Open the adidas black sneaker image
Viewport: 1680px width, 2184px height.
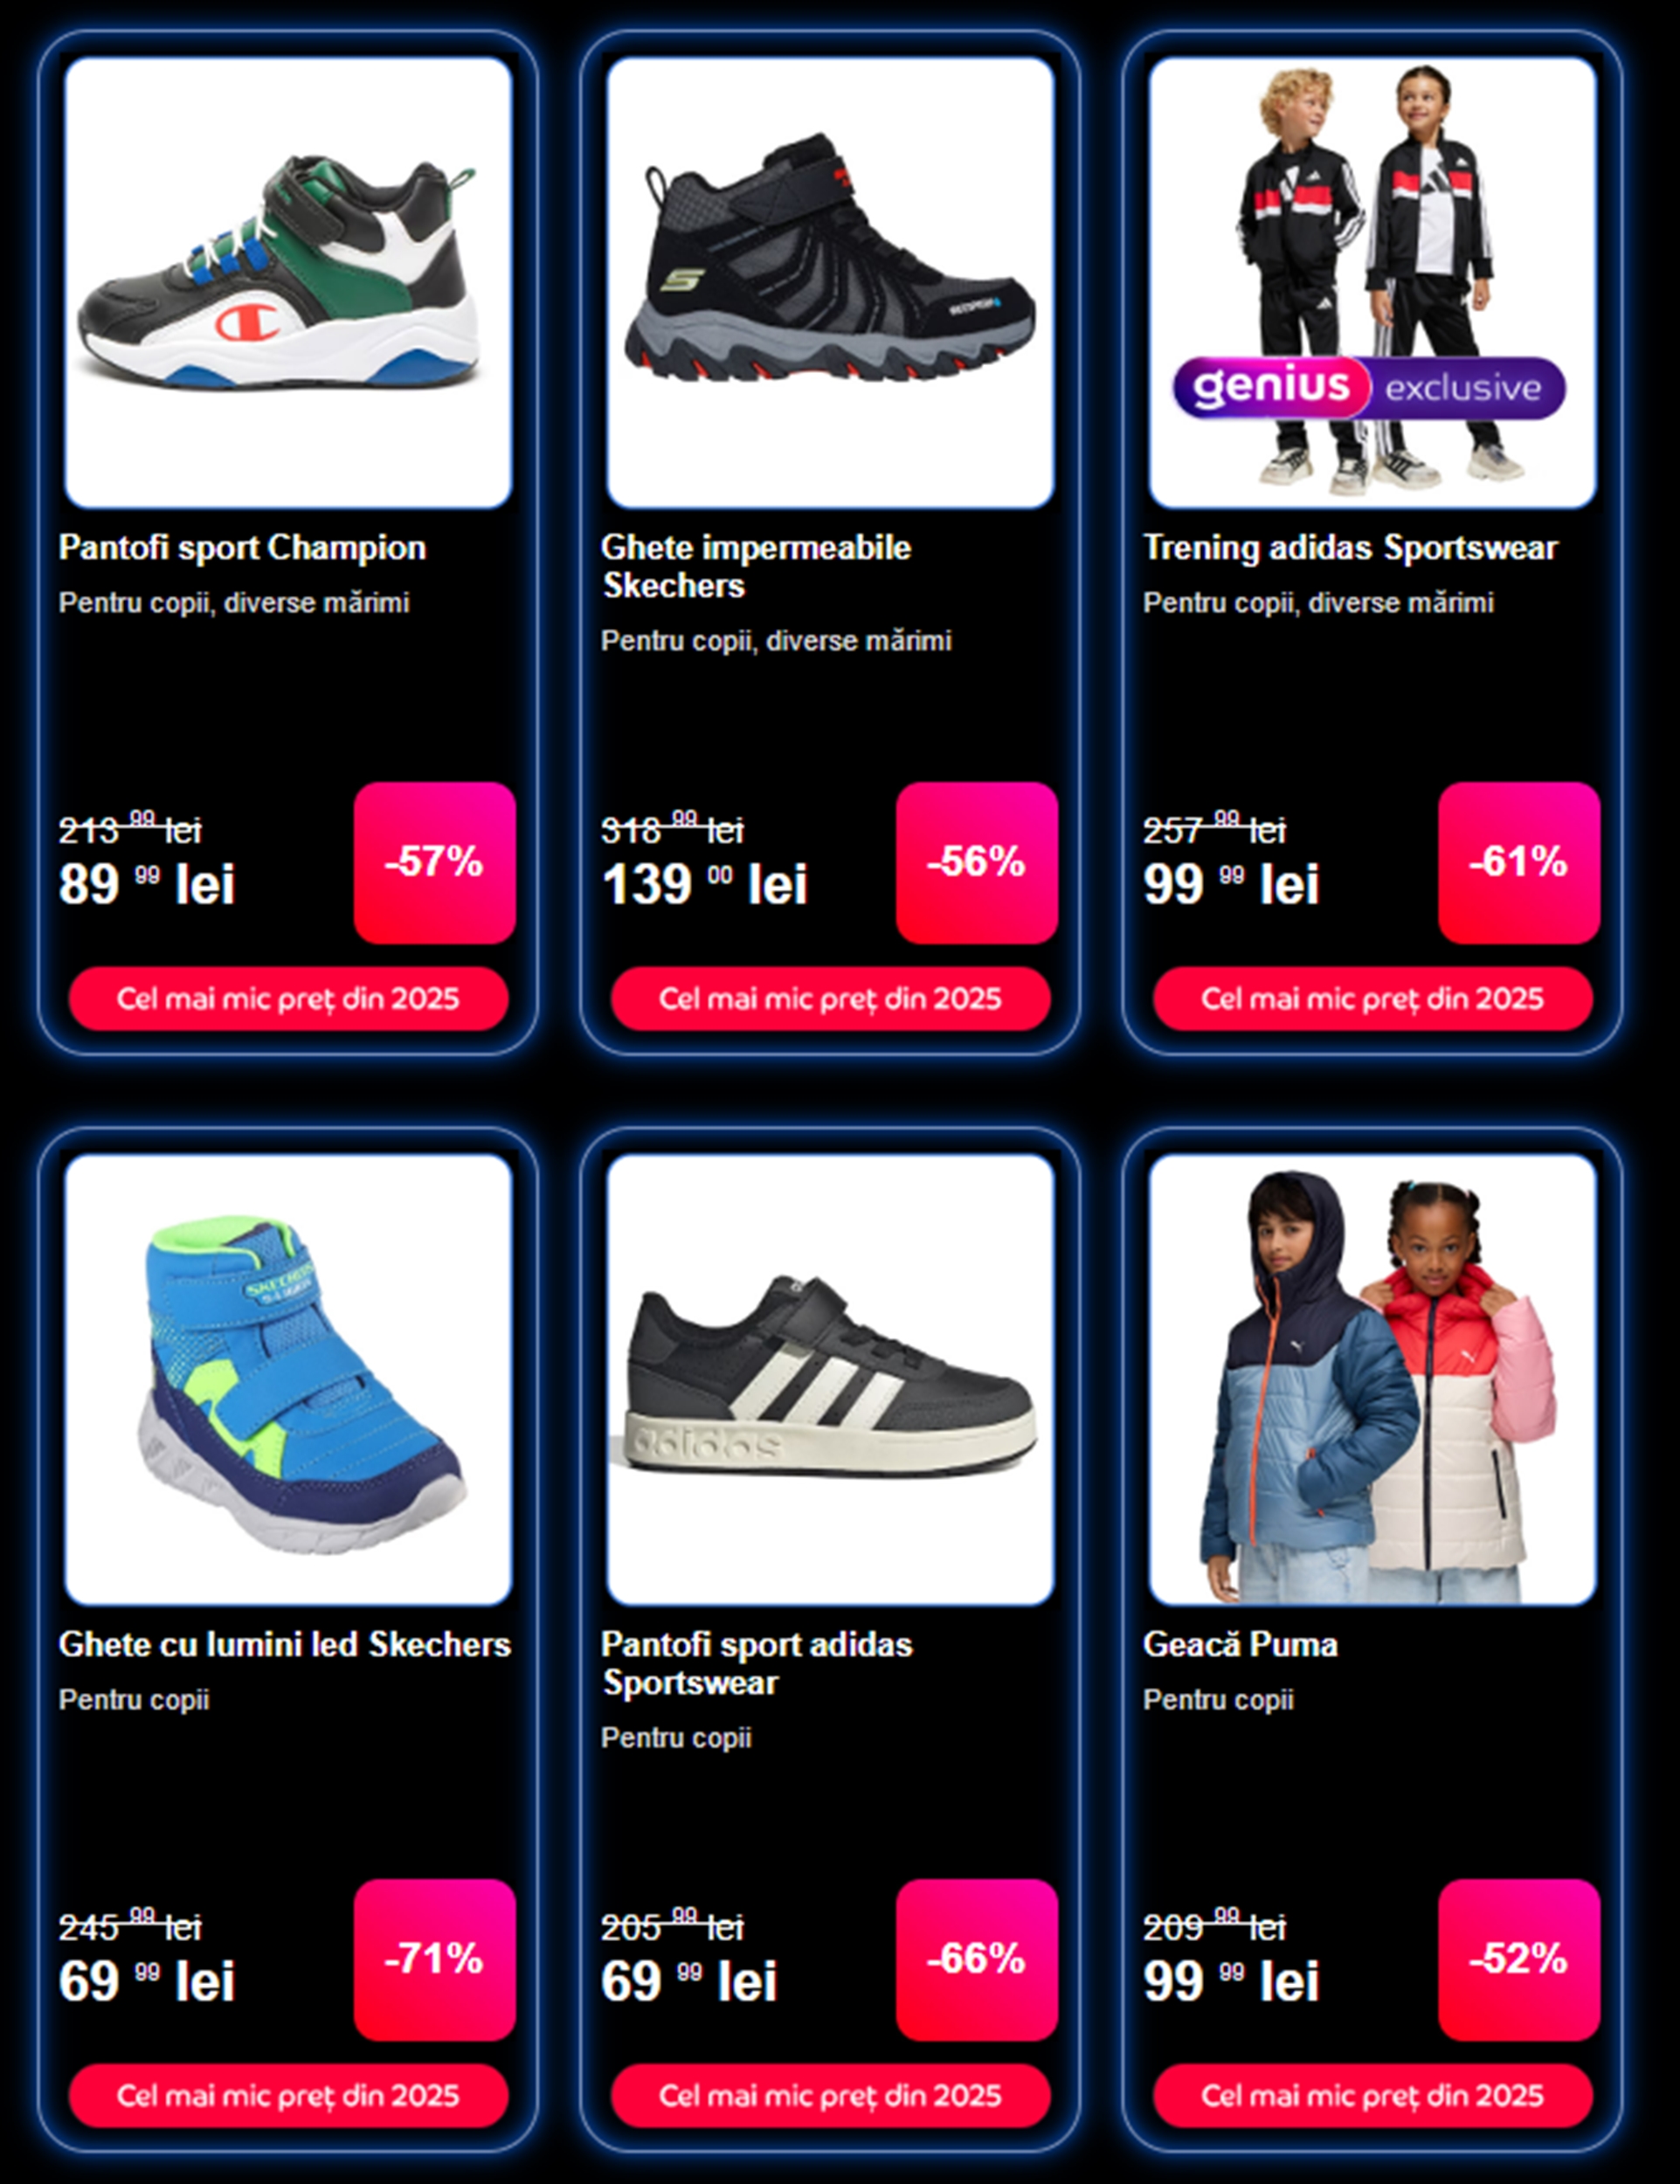click(830, 1380)
